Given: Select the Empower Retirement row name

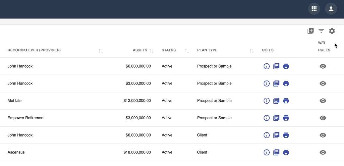Looking at the screenshot, I should (26, 118).
